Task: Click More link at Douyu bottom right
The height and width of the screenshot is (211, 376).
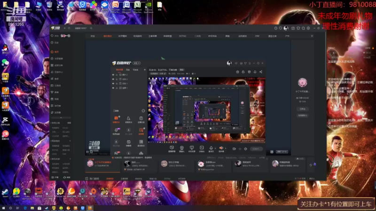Action: click(x=312, y=179)
